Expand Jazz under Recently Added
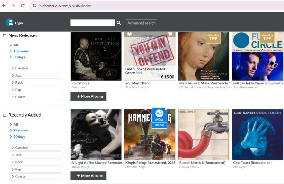The image size is (284, 184). click(35, 155)
